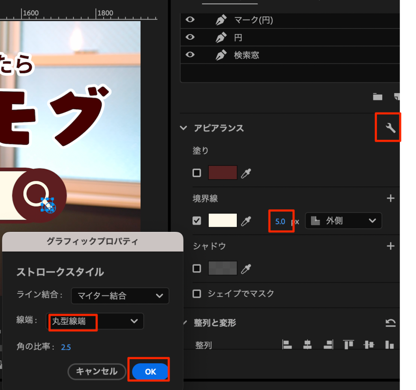This screenshot has height=390, width=416.
Task: Click the shadow eyedropper icon
Action: (x=246, y=269)
